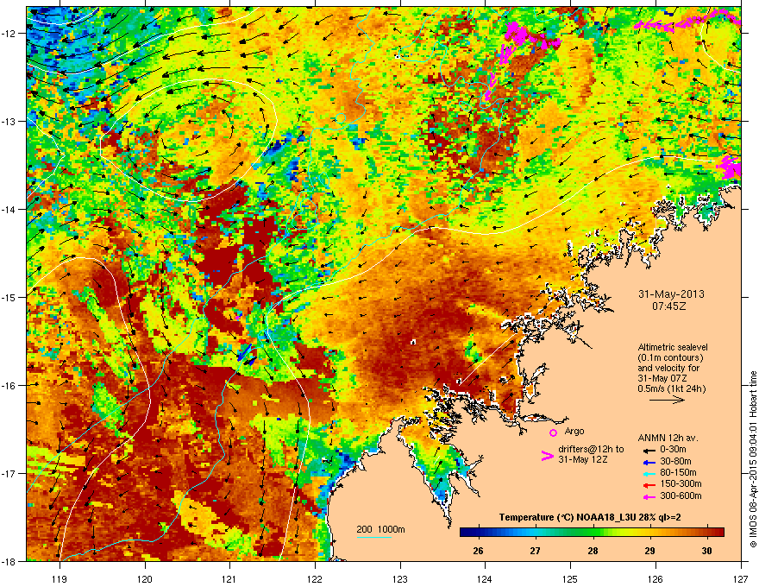Click the 'ANMN 12h av.' legend heading

(668, 438)
